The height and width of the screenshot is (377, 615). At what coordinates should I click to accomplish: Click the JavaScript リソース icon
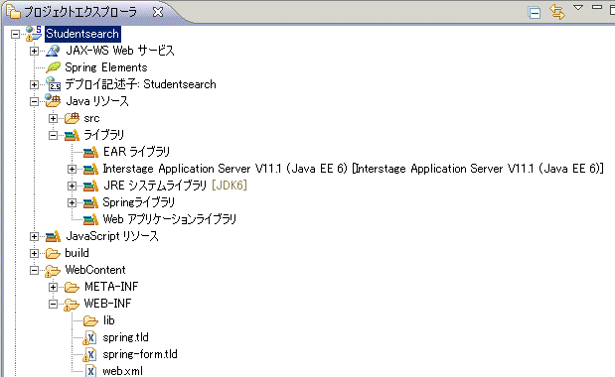pyautogui.click(x=53, y=236)
